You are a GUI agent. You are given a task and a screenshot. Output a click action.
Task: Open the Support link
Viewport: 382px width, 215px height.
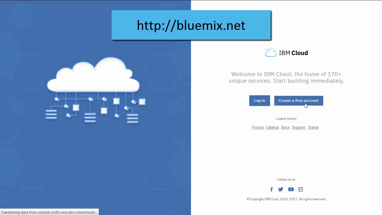(298, 127)
